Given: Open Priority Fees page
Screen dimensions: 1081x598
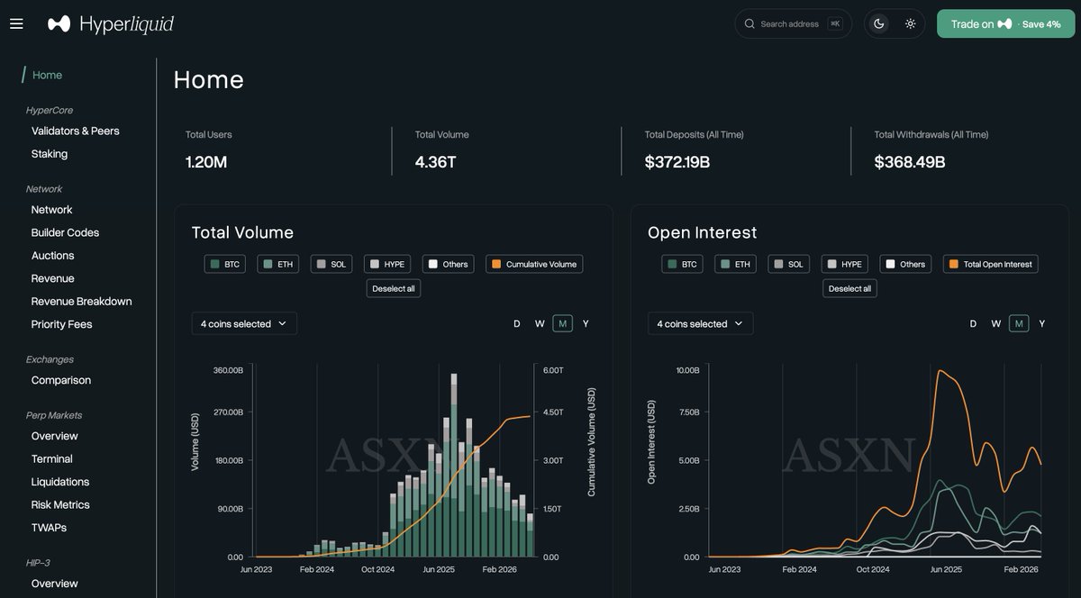Looking at the screenshot, I should pyautogui.click(x=61, y=324).
